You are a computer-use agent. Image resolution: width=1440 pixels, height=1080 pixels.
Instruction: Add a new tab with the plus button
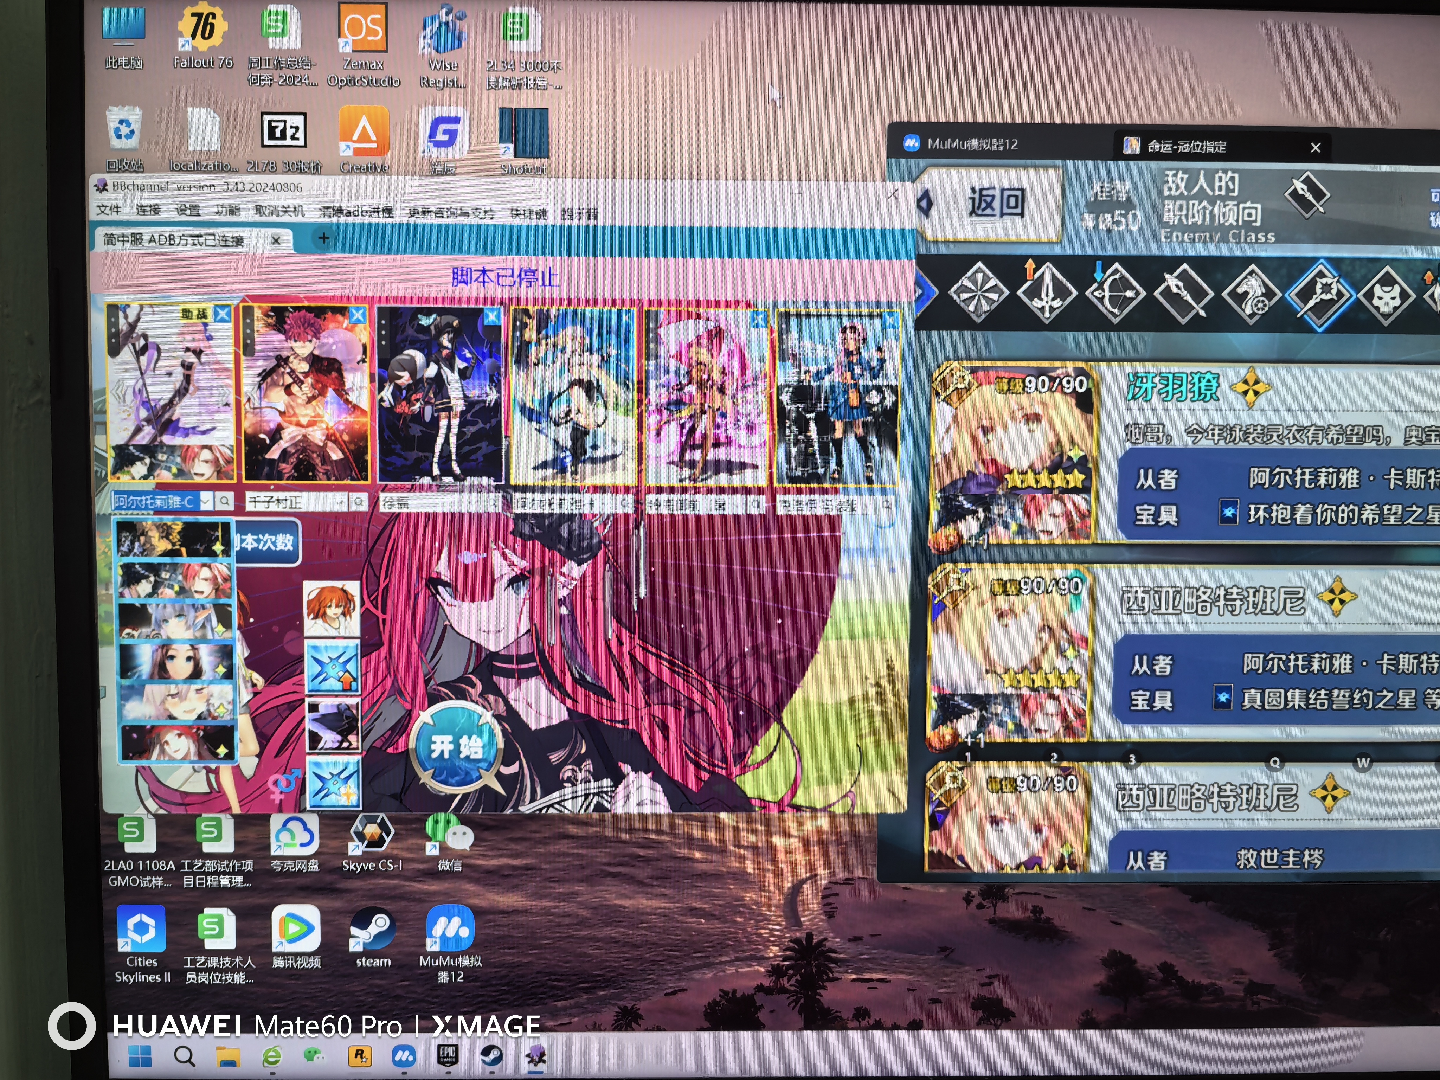click(x=323, y=238)
